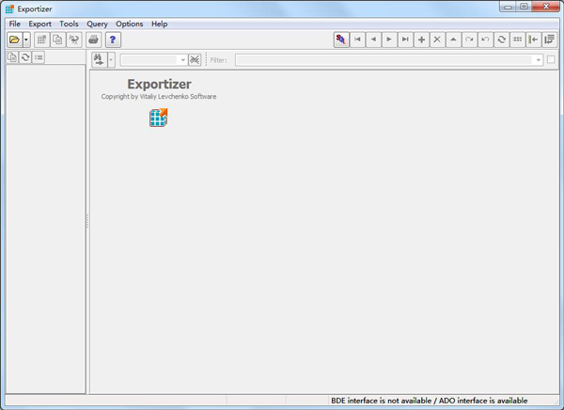Click the side panel copy documents icon
564x410 pixels.
(x=12, y=57)
